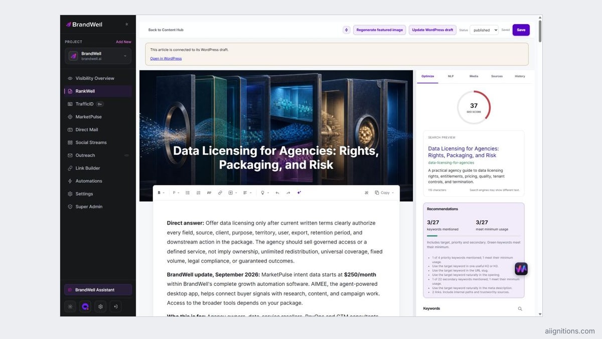Insert a blockquote in the article

pos(209,193)
